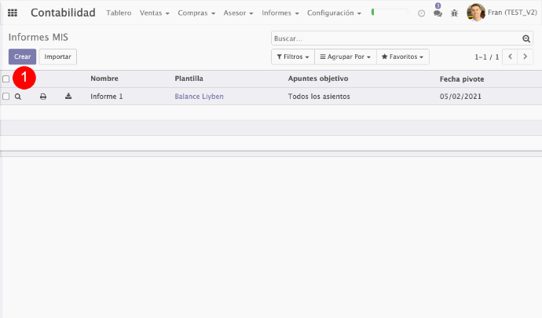Go to next page arrow
The height and width of the screenshot is (318, 542).
[x=526, y=57]
